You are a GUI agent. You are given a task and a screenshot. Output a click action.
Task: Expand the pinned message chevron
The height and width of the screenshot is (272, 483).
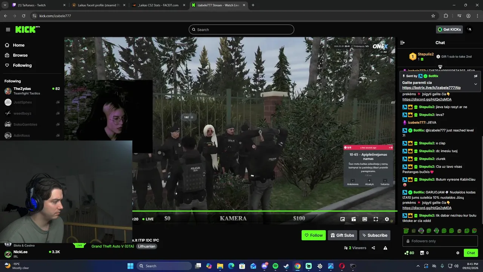pyautogui.click(x=475, y=84)
